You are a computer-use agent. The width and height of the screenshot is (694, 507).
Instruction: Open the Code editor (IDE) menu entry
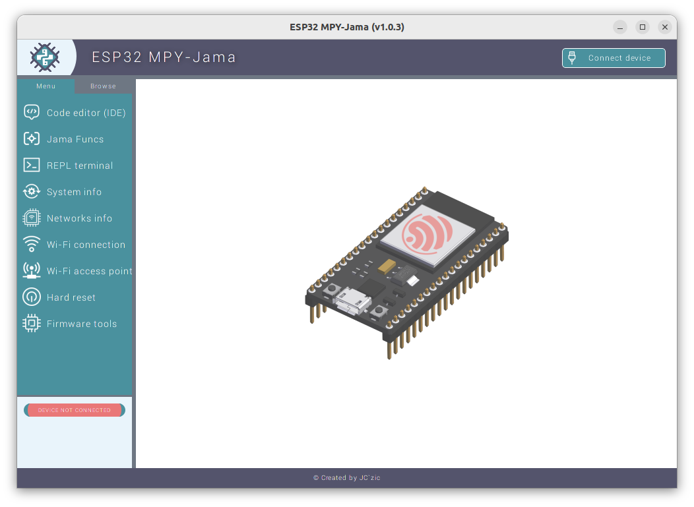[75, 113]
